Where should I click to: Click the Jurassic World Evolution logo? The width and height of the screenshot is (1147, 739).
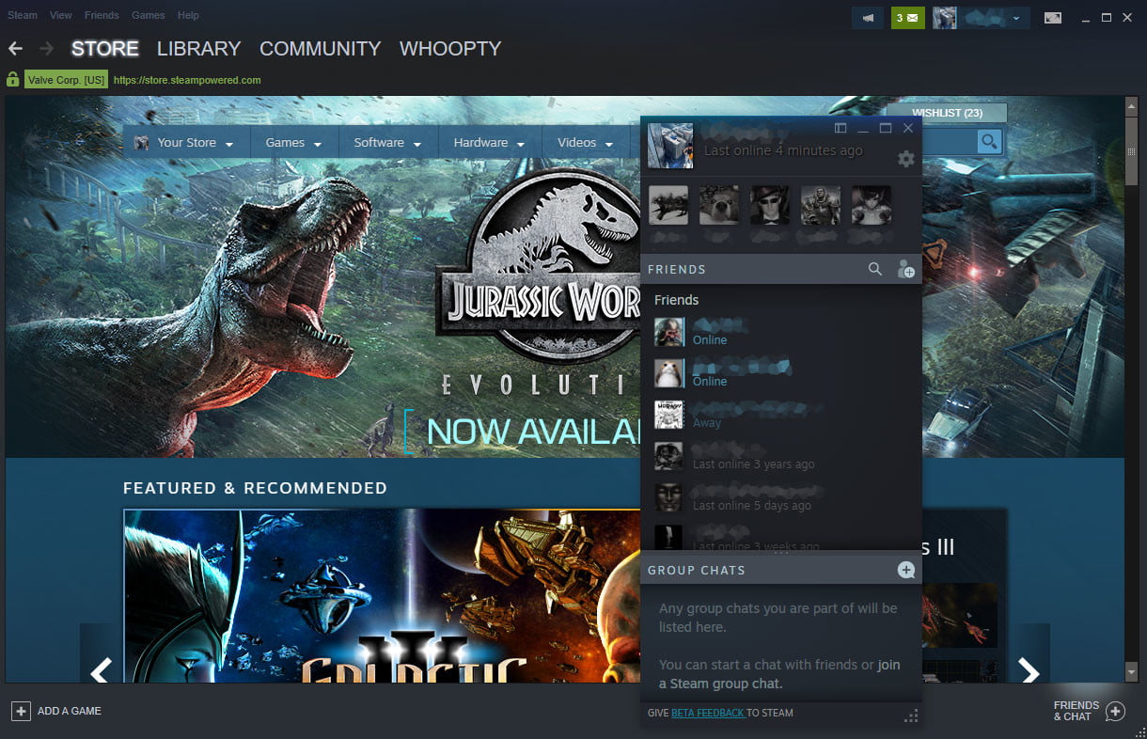(x=538, y=282)
